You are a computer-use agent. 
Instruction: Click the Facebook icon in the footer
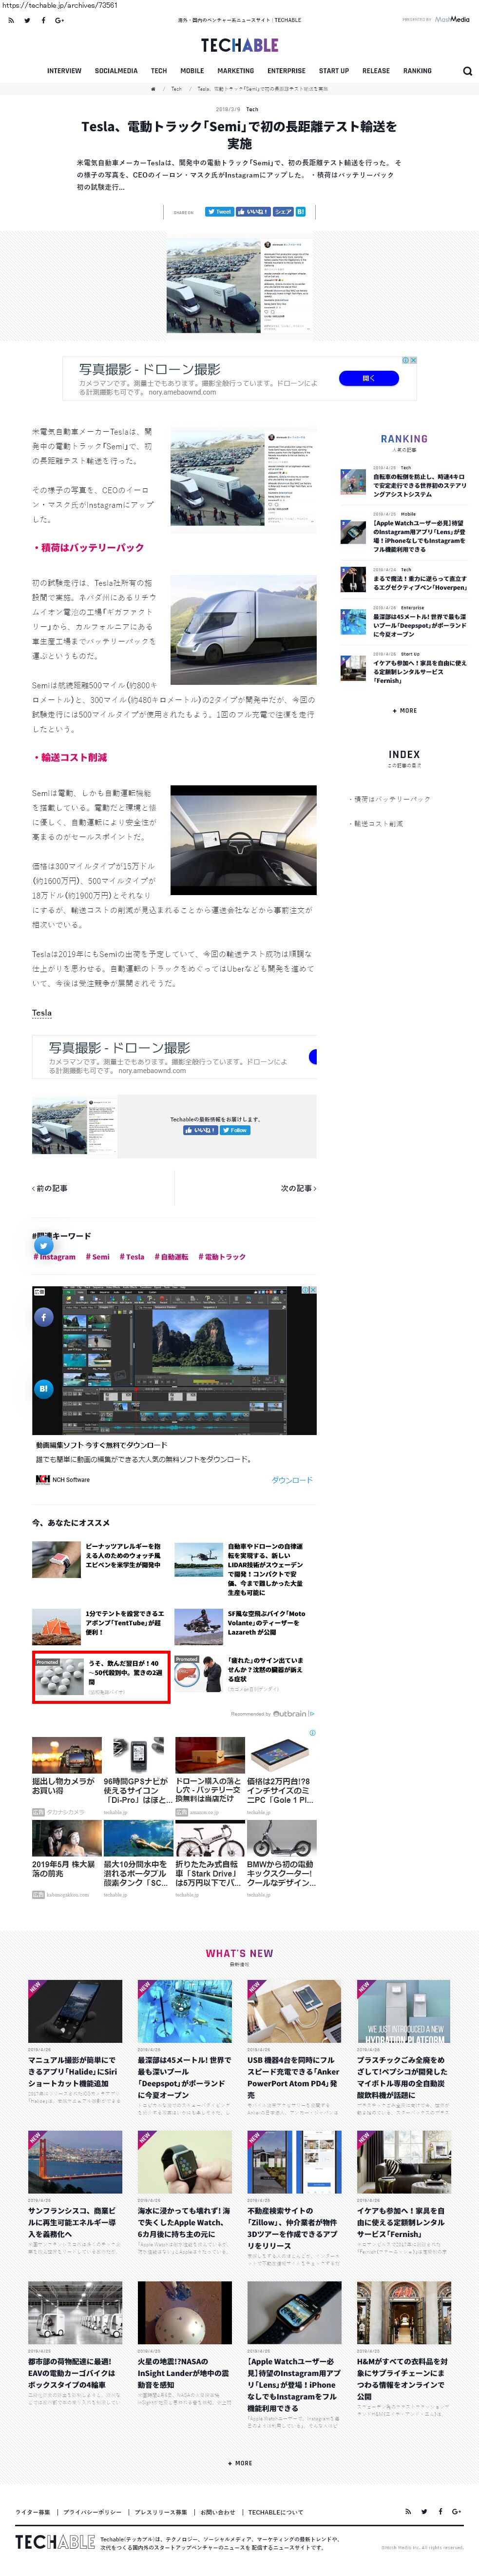(439, 2511)
